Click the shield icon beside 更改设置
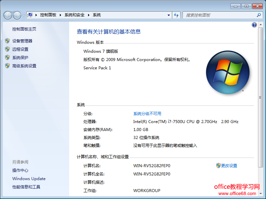 click(218, 166)
